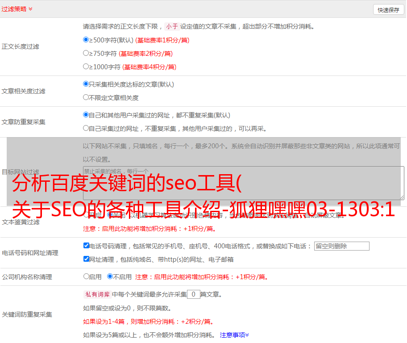Select 只采集相关度达标的文章 radio button
The image size is (407, 343).
click(x=86, y=84)
